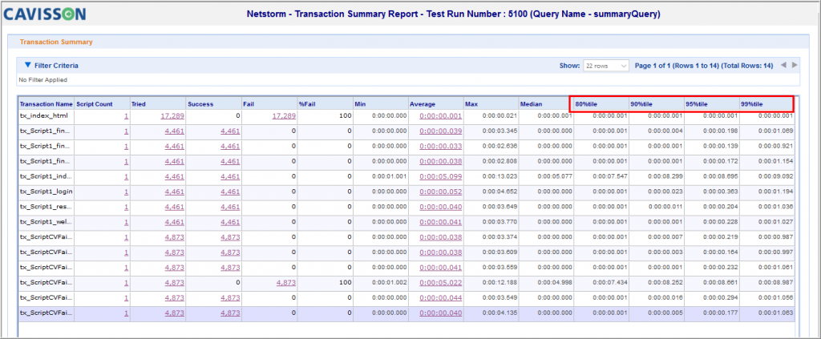821x339 pixels.
Task: Sort by Median column header
Action: tap(531, 104)
